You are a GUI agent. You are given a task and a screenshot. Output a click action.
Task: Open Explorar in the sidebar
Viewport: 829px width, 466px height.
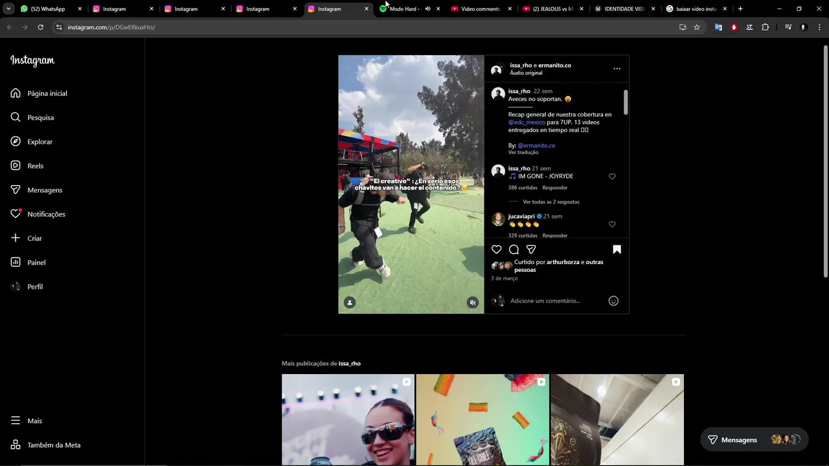coord(32,142)
